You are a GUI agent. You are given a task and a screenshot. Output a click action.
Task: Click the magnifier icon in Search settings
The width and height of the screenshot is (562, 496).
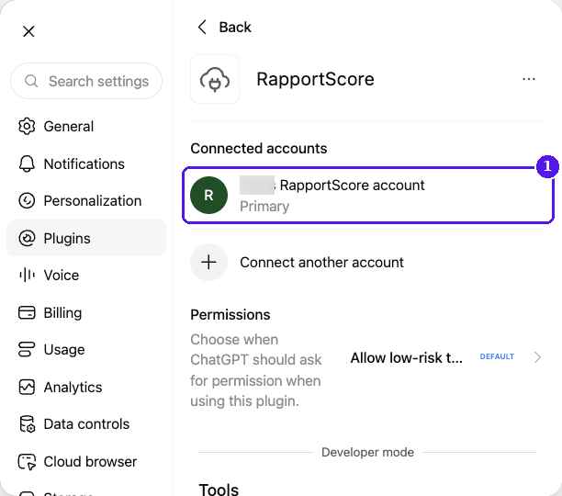(x=31, y=81)
